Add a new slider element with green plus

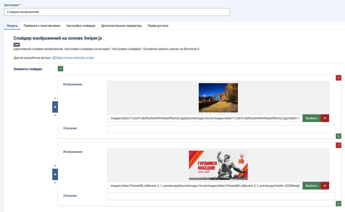coord(60,69)
